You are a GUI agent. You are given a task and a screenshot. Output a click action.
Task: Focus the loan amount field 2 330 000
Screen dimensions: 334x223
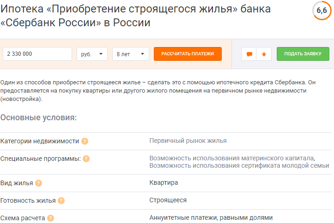click(x=37, y=54)
